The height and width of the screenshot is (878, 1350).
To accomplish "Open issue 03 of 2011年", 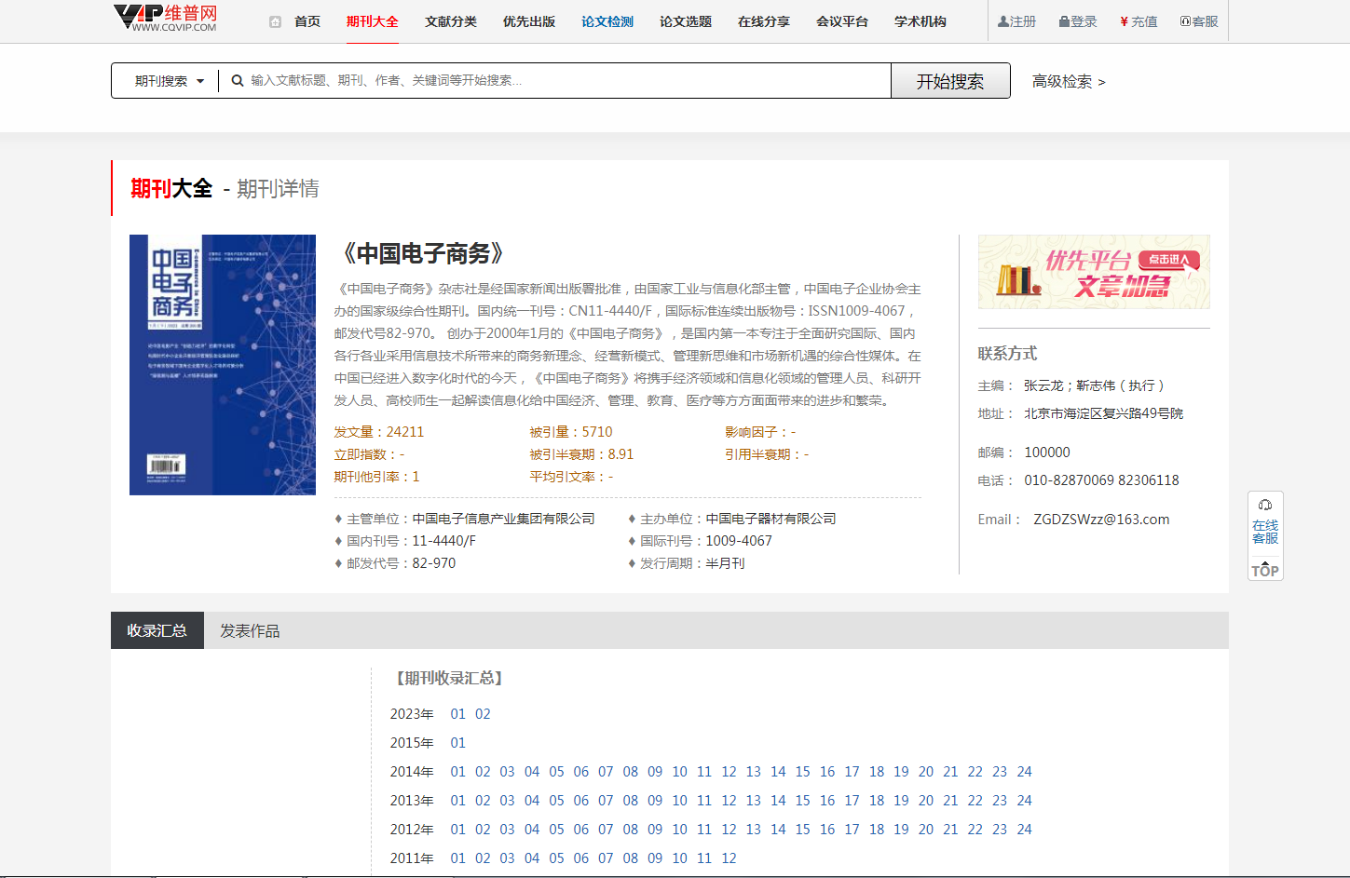I will click(x=507, y=858).
